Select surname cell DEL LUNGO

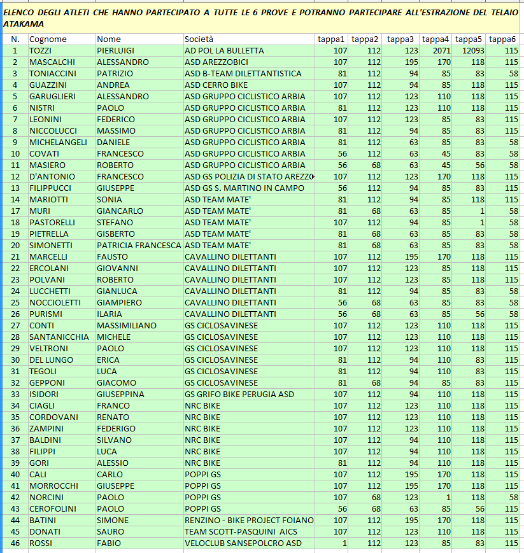[62, 360]
